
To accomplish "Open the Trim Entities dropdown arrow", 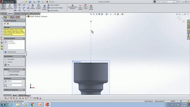I will pos(33,11).
